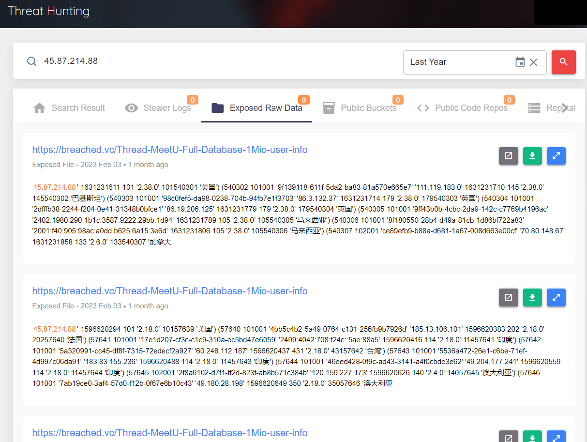
Task: Switch to the Search Result tab
Action: 69,108
